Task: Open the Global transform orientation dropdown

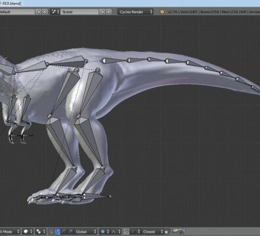Action: pyautogui.click(x=85, y=231)
